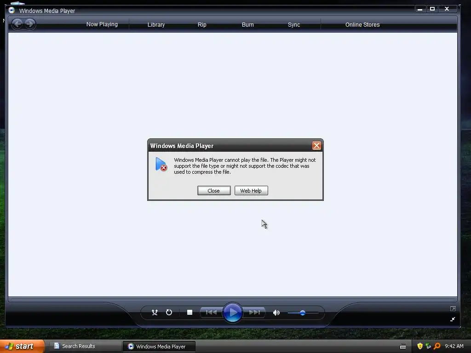Select the Sync tab
This screenshot has height=353, width=471.
[x=294, y=25]
